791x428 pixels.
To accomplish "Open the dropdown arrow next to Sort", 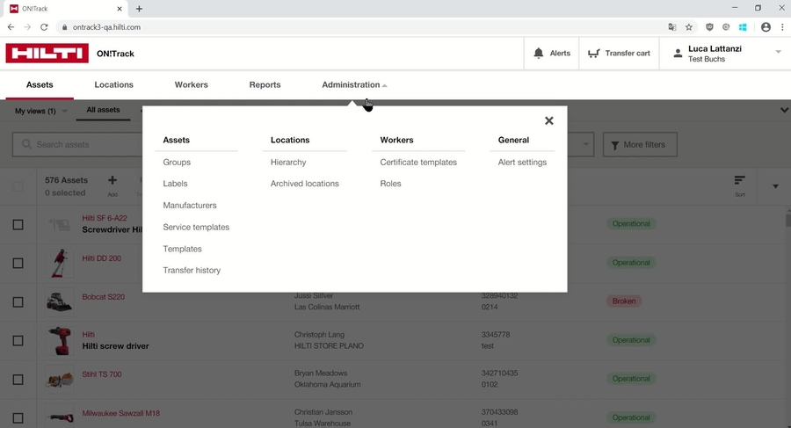I will click(775, 186).
